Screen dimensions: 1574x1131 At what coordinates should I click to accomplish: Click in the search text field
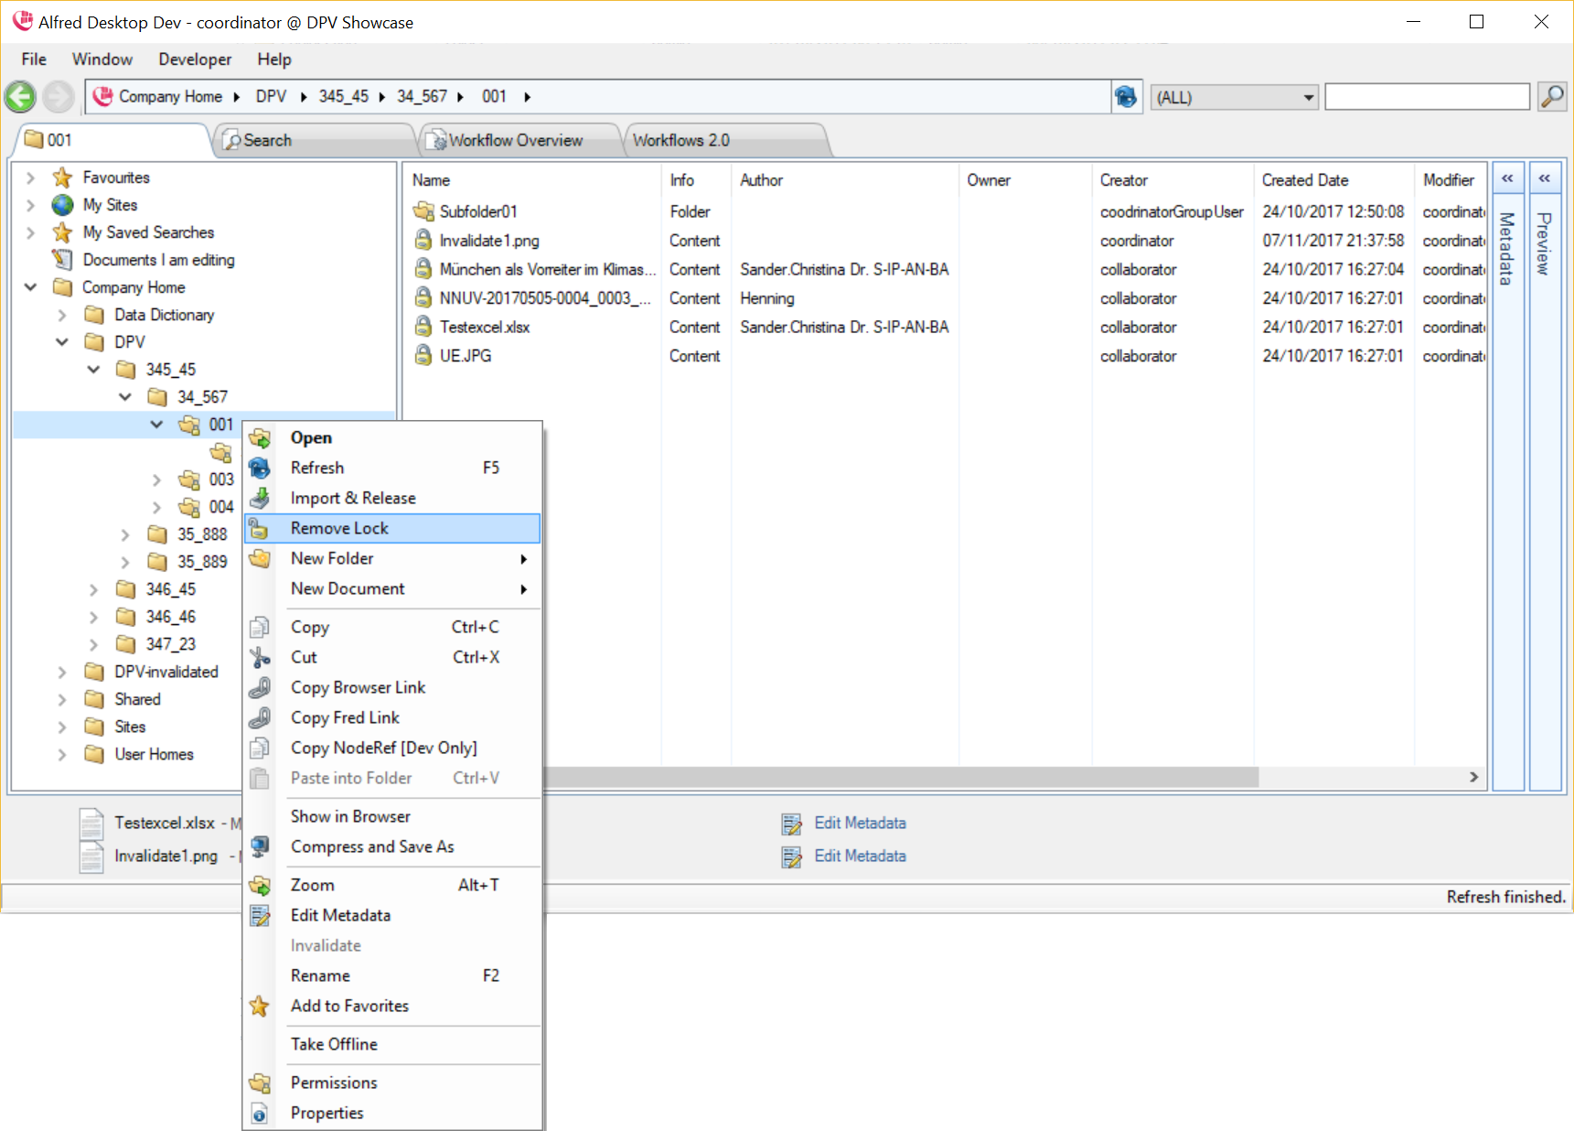[1427, 97]
